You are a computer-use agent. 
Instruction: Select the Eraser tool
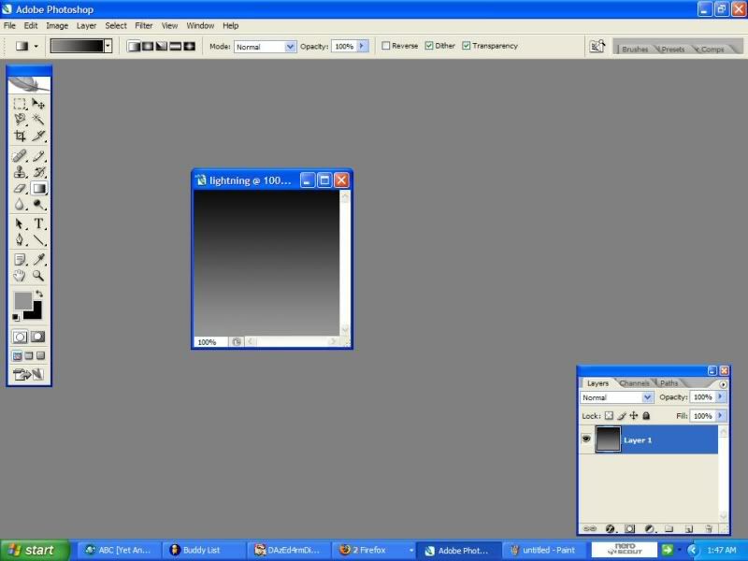coord(20,189)
